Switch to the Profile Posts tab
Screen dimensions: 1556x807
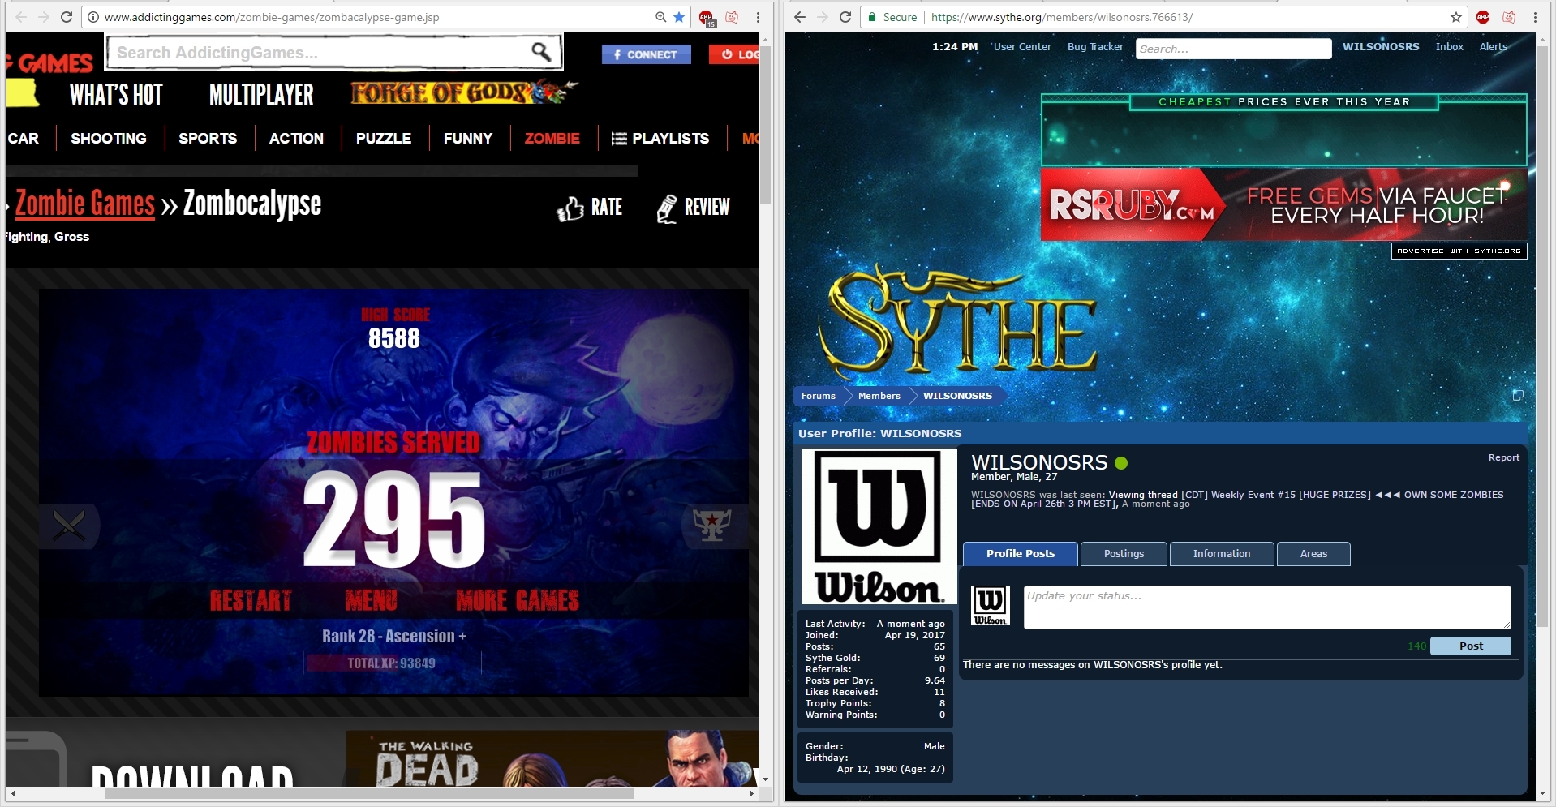[x=1021, y=554]
